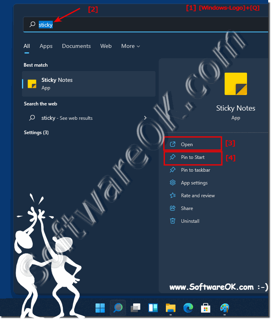Open the Paint app on the taskbar
This screenshot has width=271, height=319.
click(225, 308)
